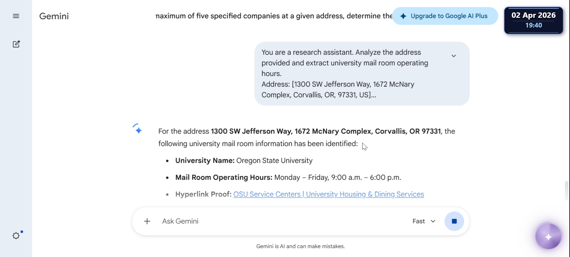Click the Gemini logo text
Image resolution: width=570 pixels, height=257 pixels.
[54, 16]
